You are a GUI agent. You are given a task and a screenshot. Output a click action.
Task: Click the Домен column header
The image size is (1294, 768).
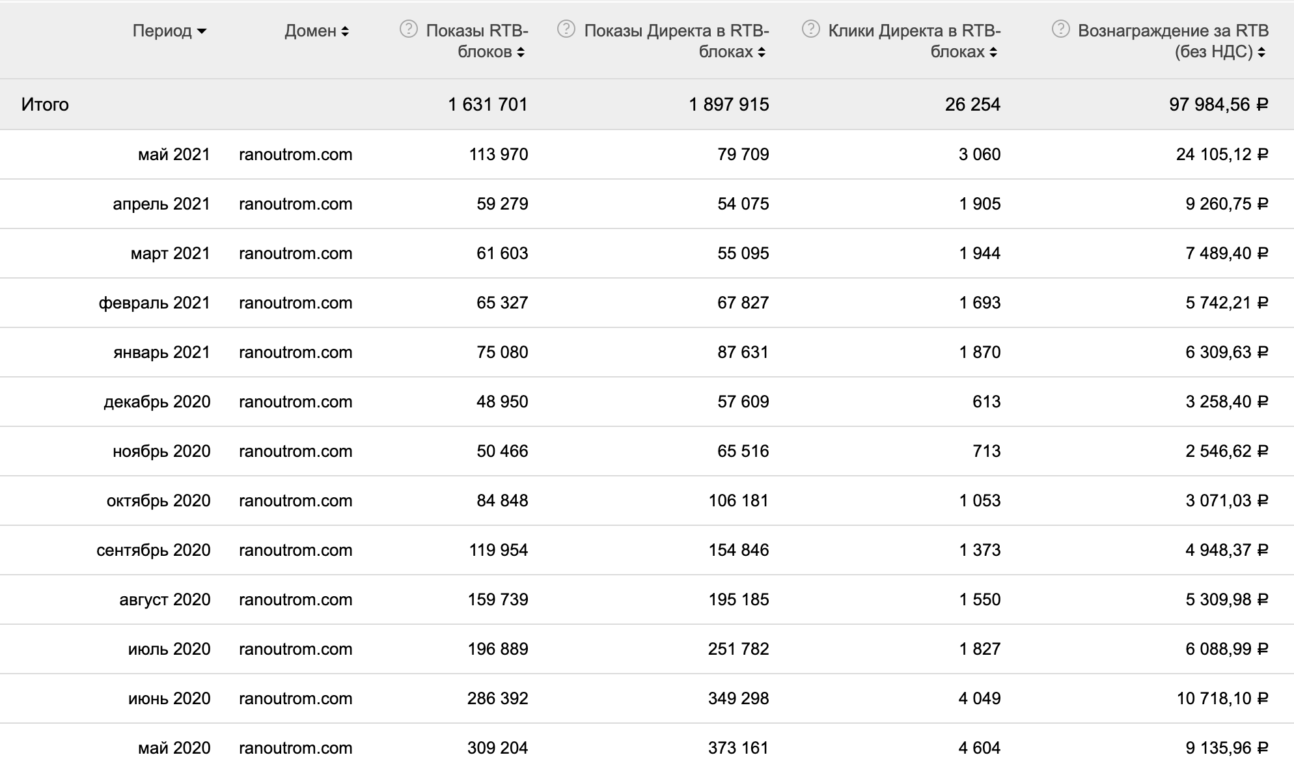pos(310,31)
